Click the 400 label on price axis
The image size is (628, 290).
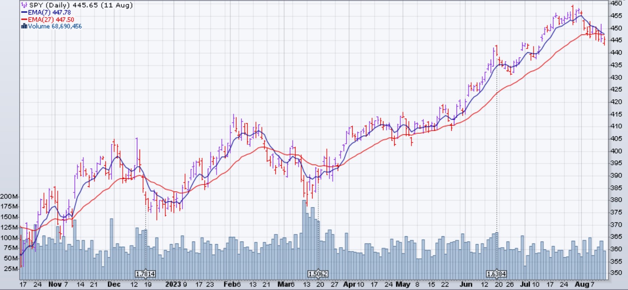616,151
